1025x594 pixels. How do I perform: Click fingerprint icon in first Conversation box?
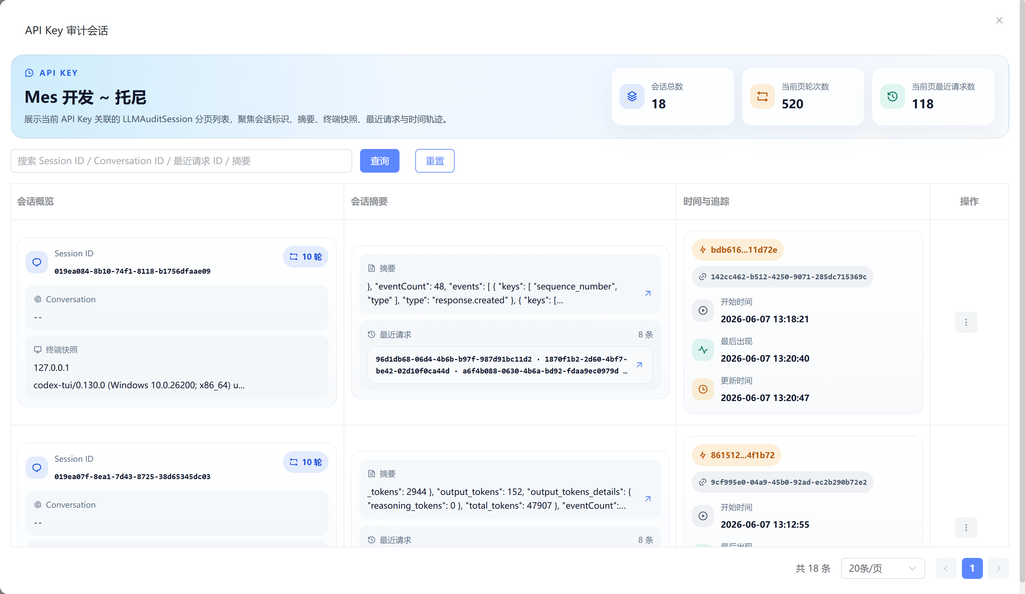point(38,299)
